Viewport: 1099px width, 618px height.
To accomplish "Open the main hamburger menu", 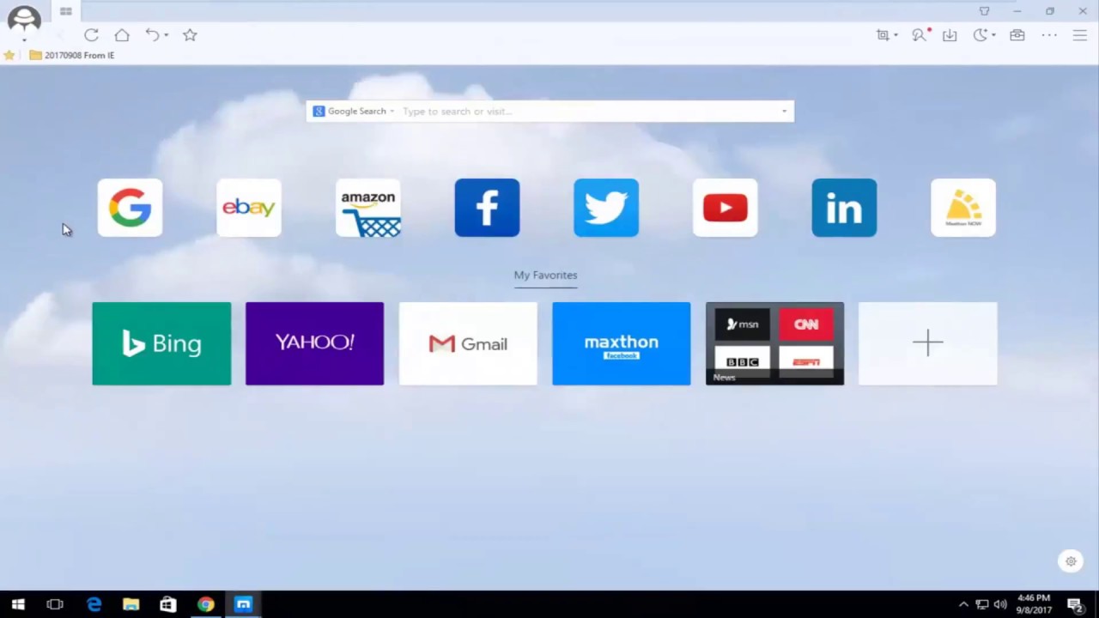I will pos(1080,35).
